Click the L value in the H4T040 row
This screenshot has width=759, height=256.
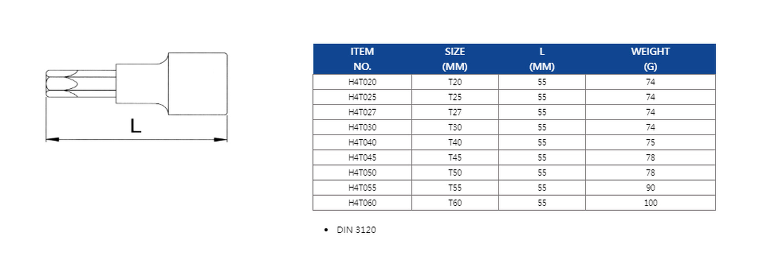pos(542,142)
